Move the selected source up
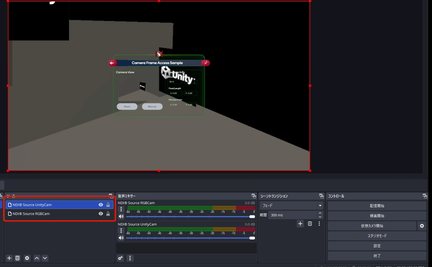This screenshot has height=267, width=432. (37, 258)
